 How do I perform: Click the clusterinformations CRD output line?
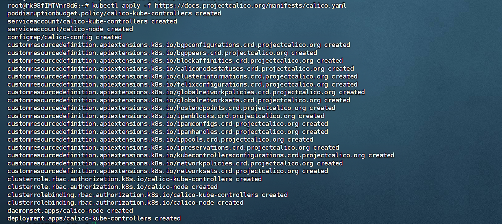[x=182, y=76]
